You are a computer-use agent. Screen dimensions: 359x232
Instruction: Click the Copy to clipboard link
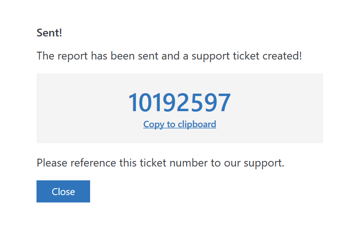(x=179, y=124)
